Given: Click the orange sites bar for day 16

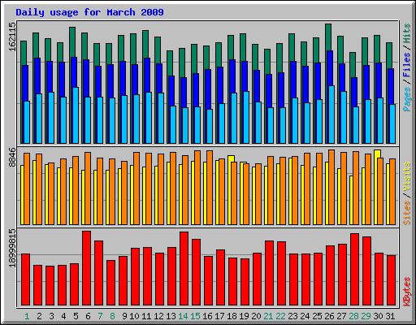Looking at the screenshot, I should click(x=210, y=188).
